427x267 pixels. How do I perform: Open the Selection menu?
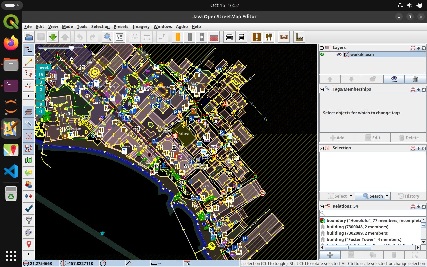pyautogui.click(x=100, y=26)
